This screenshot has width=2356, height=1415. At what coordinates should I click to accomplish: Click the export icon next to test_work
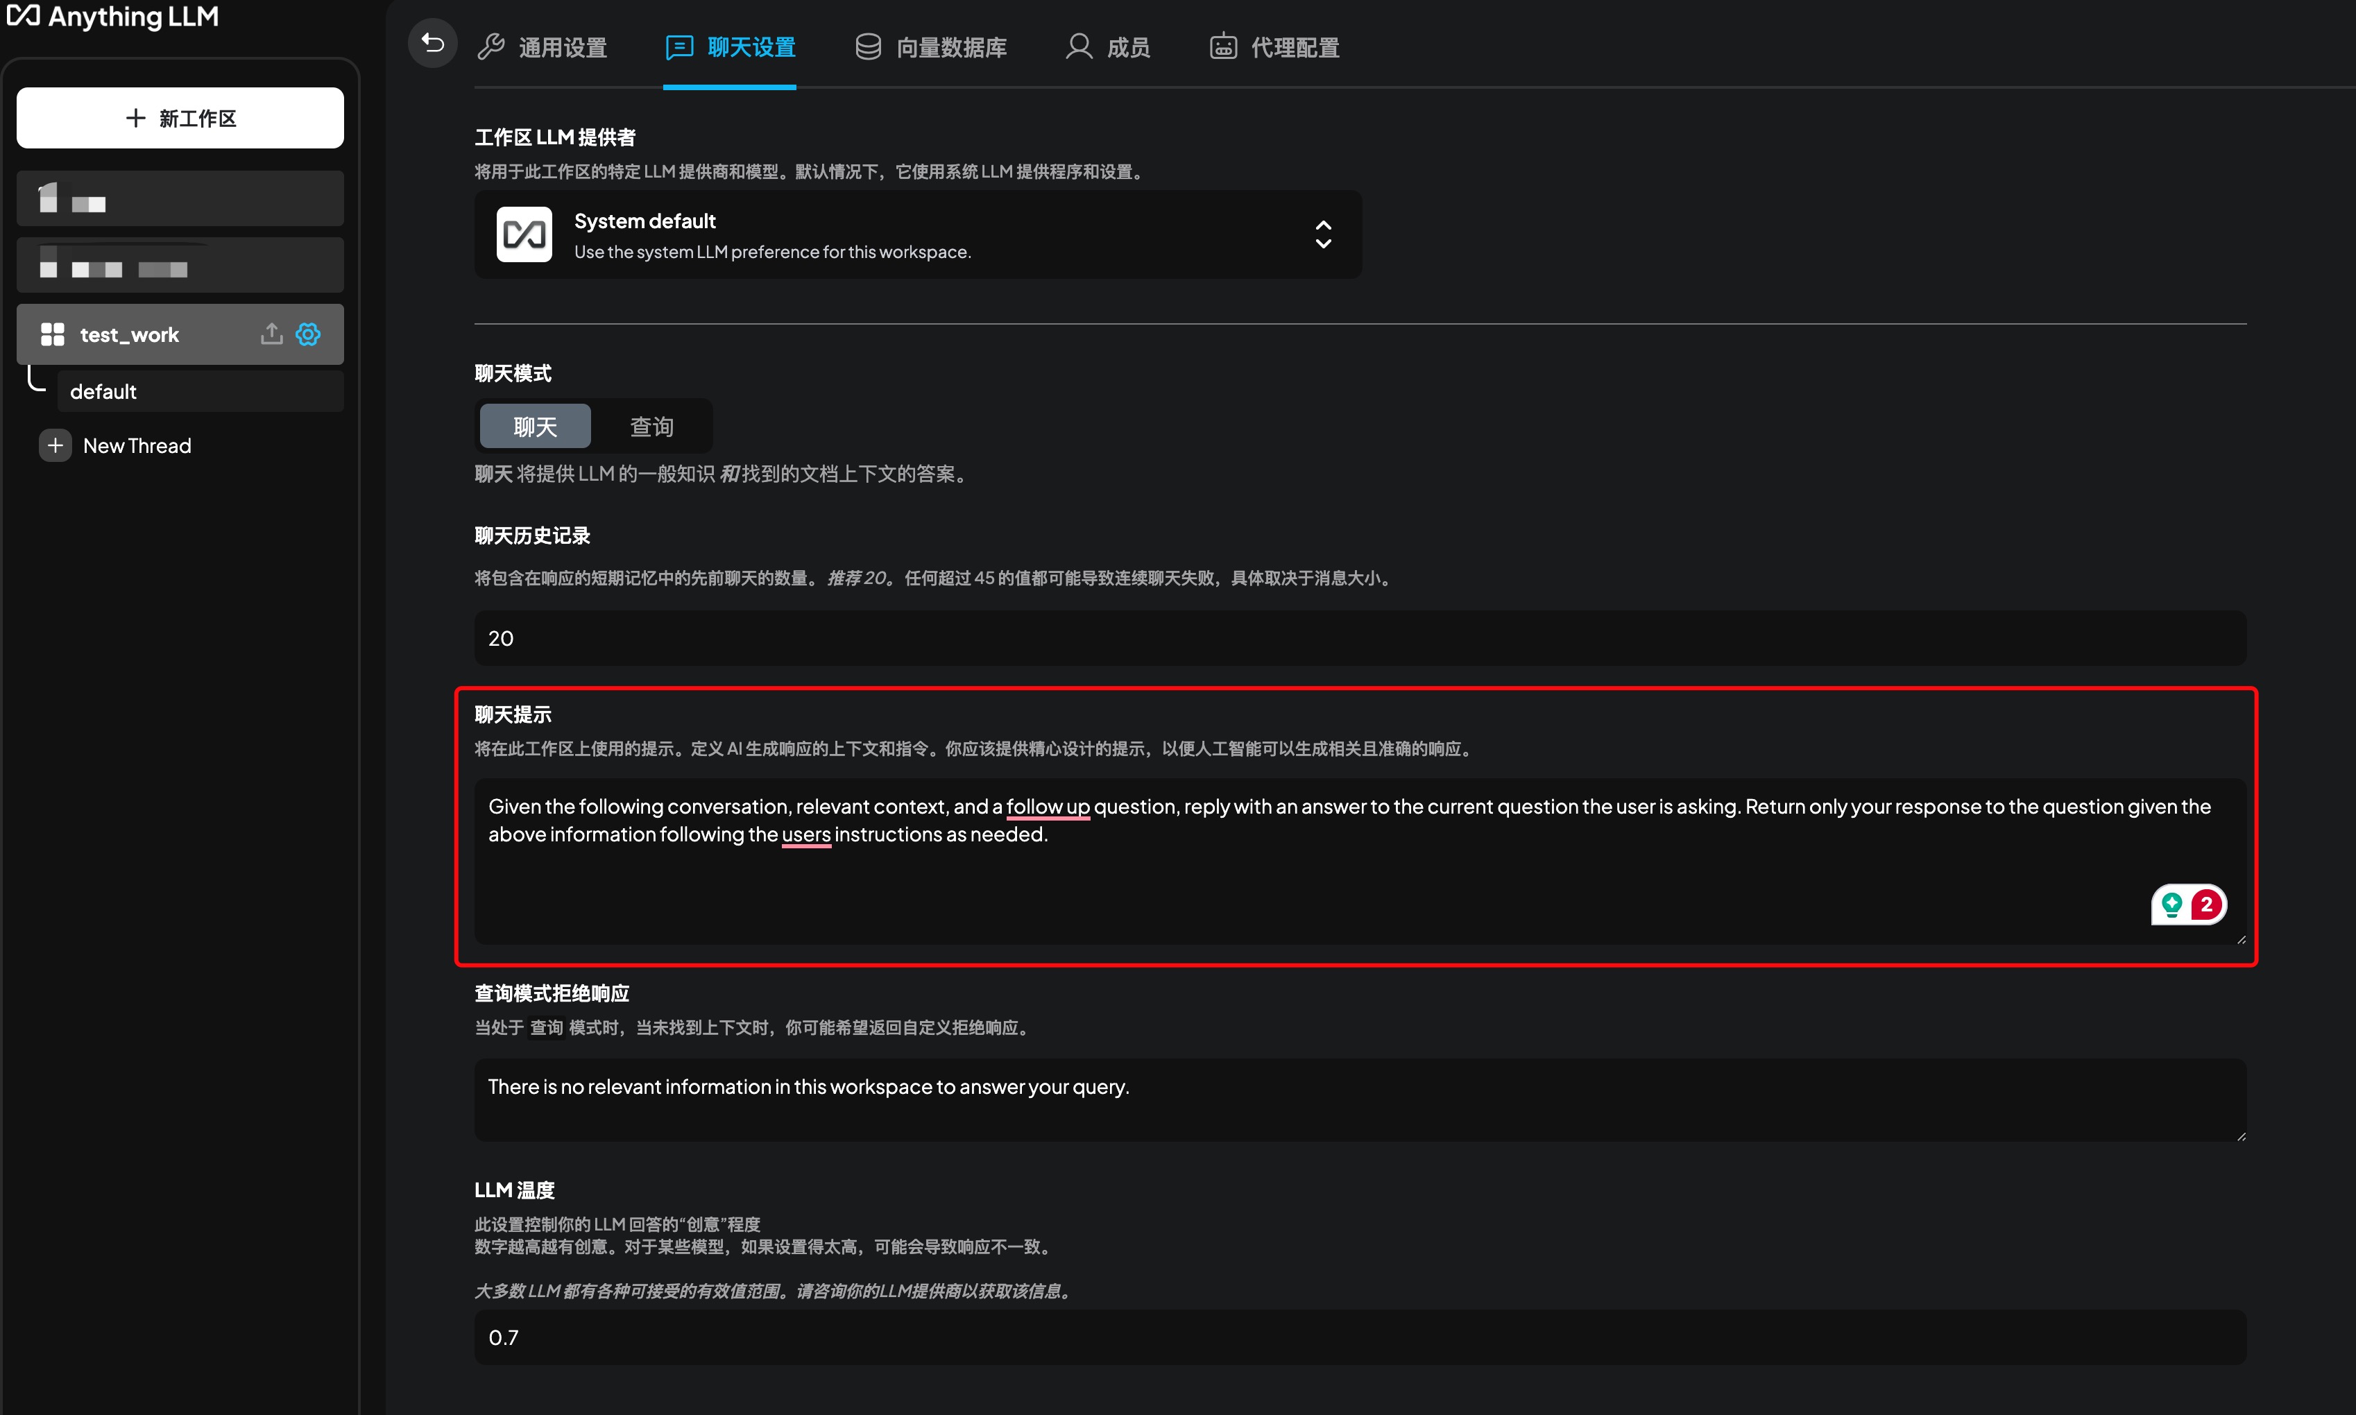pos(271,334)
